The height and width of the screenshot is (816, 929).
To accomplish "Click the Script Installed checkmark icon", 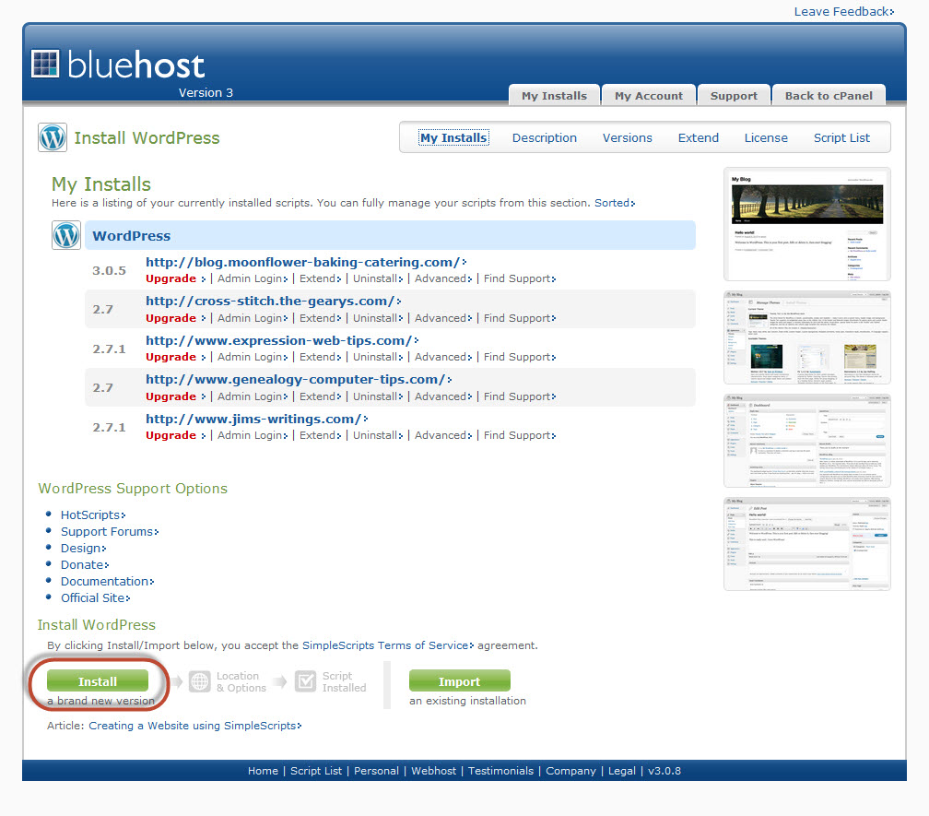I will coord(306,681).
